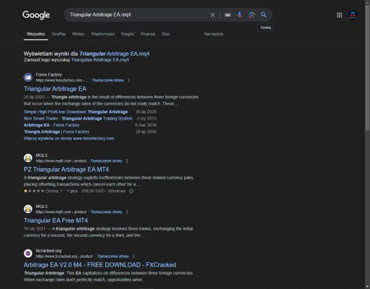Search instead for Triangulae Arbitrage EA.mq4

100,60
